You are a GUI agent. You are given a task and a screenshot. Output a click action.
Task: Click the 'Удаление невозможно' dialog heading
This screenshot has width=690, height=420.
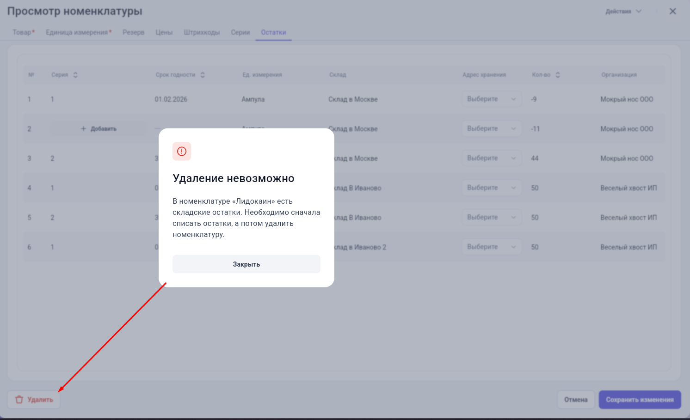click(234, 178)
